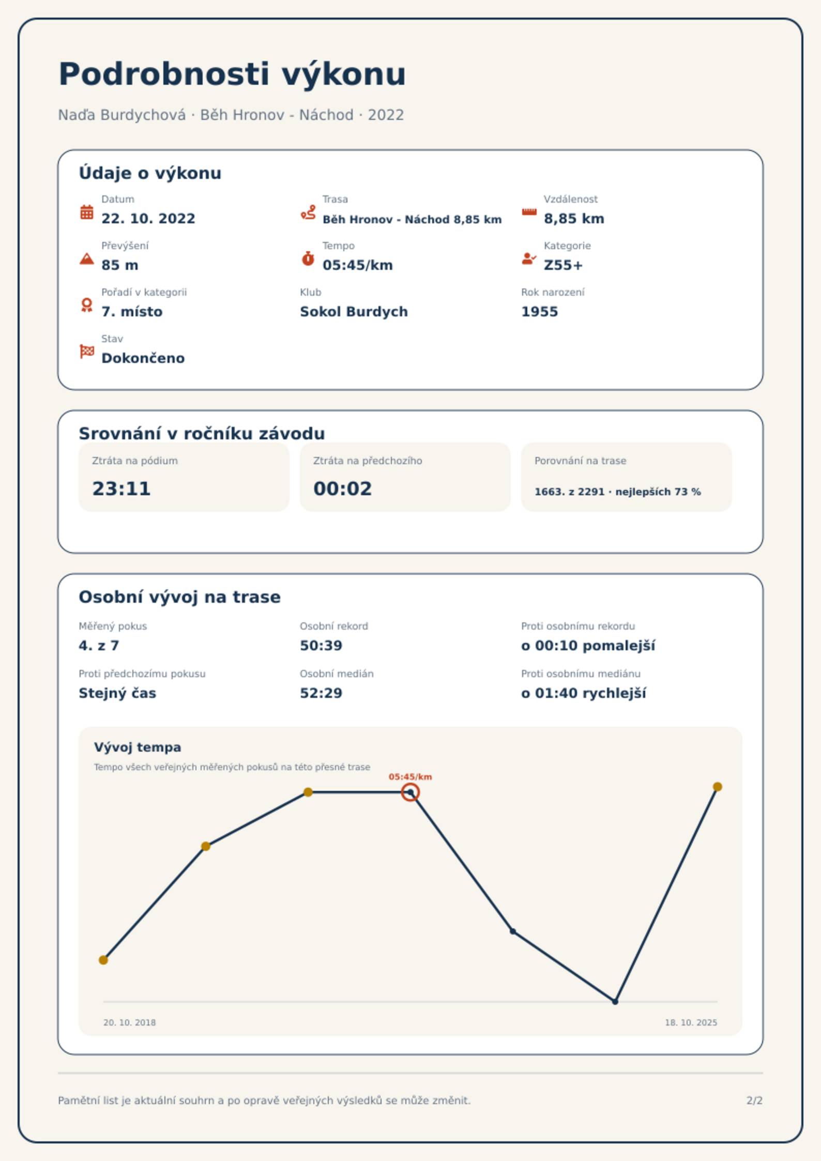
Task: Click the Osobní rekord value 50:39
Action: coord(321,646)
